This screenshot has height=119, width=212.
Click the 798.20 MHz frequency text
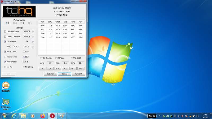[x=62, y=15]
